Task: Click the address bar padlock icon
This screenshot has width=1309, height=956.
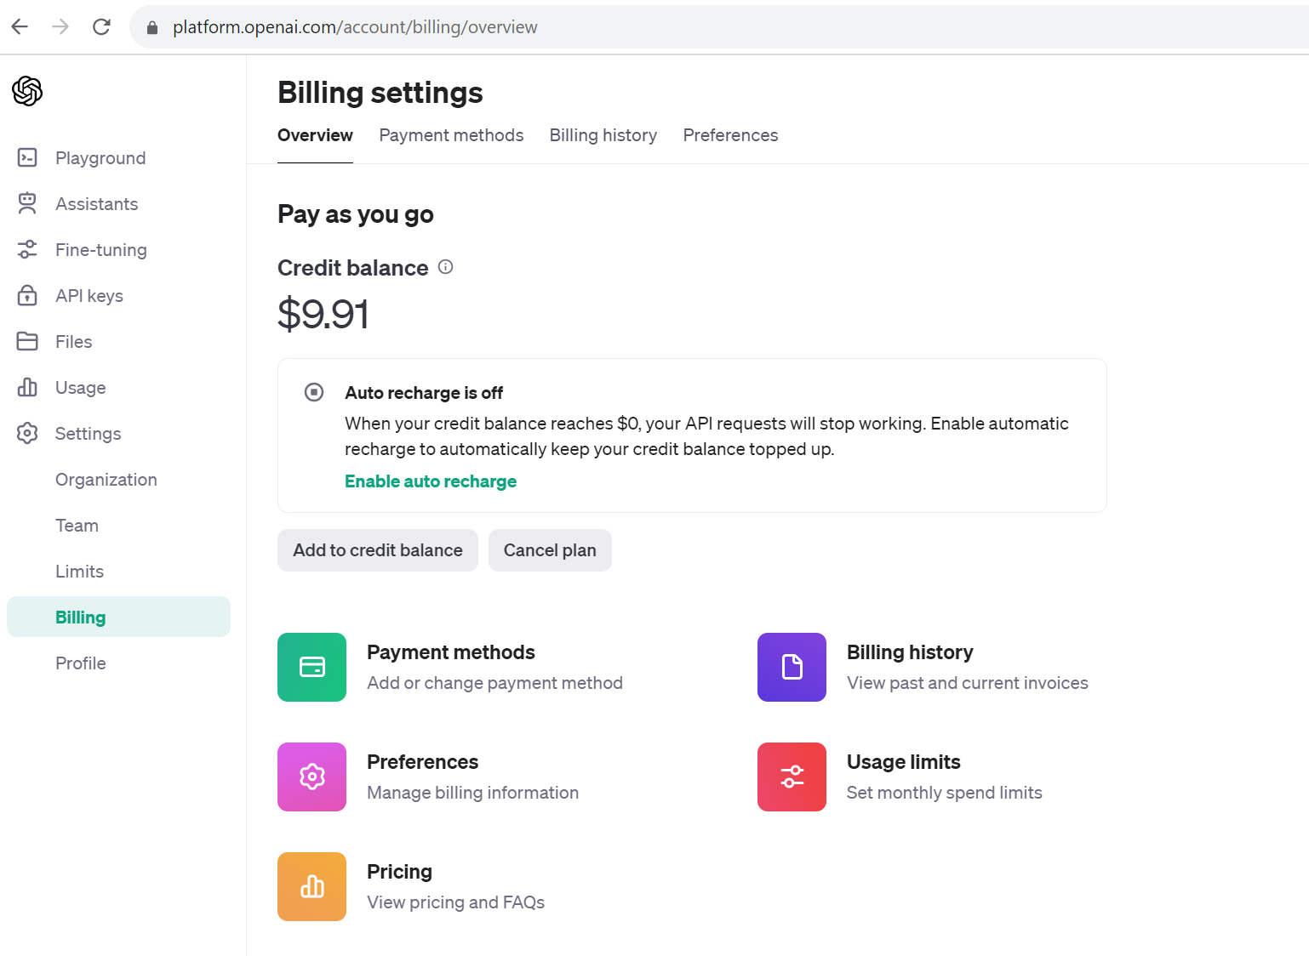Action: pos(152,28)
